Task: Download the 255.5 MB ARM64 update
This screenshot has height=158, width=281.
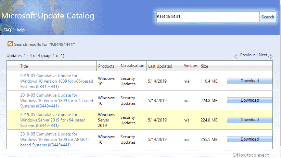Action: coord(250,139)
